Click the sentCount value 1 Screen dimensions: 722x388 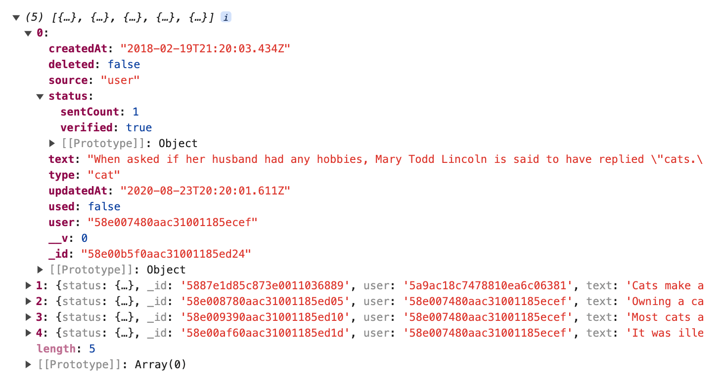point(135,112)
